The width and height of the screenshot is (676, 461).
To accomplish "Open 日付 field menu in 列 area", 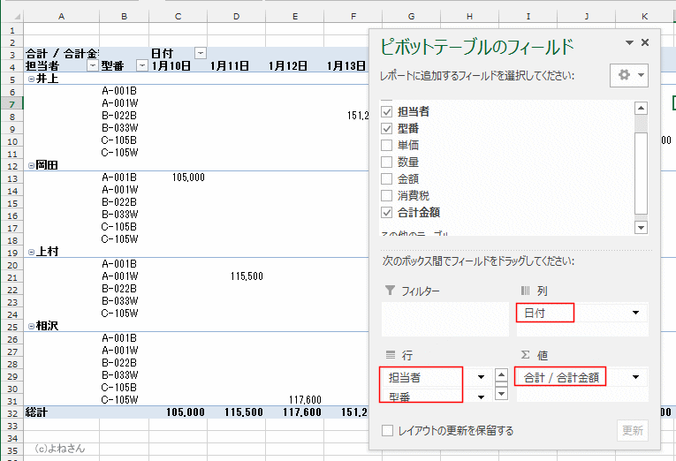I will [635, 314].
